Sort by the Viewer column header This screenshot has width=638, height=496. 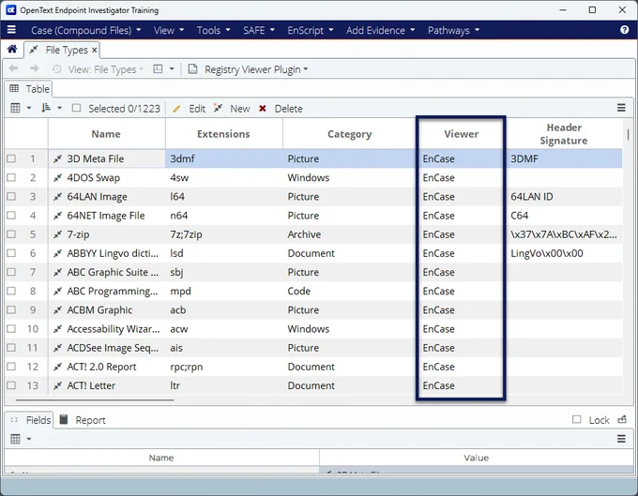coord(461,134)
